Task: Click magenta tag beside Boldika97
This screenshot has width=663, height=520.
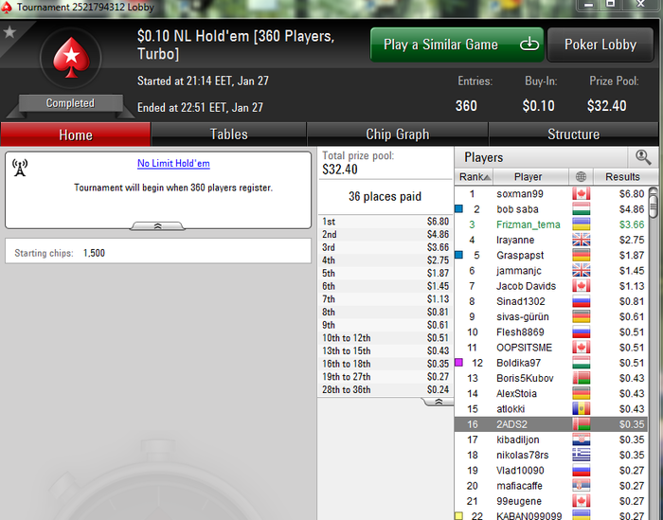Action: click(458, 363)
